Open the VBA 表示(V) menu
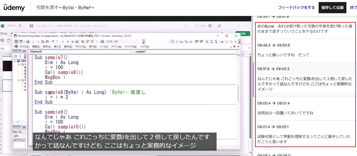This screenshot has height=156, width=357. pos(46,47)
